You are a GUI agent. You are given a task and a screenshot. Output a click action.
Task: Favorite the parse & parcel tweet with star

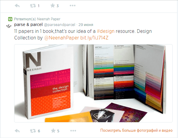point(53,131)
